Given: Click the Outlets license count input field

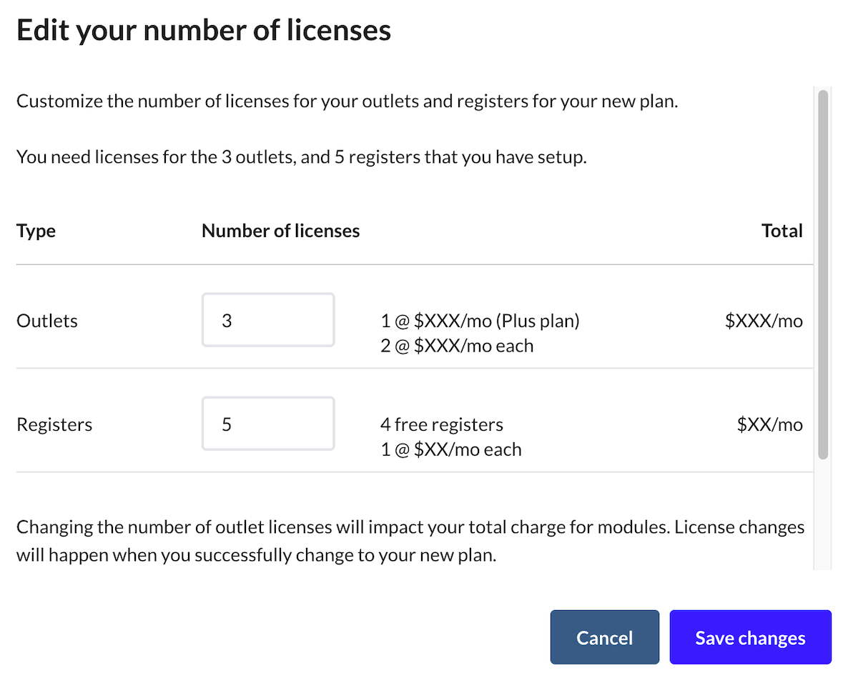Looking at the screenshot, I should point(268,320).
